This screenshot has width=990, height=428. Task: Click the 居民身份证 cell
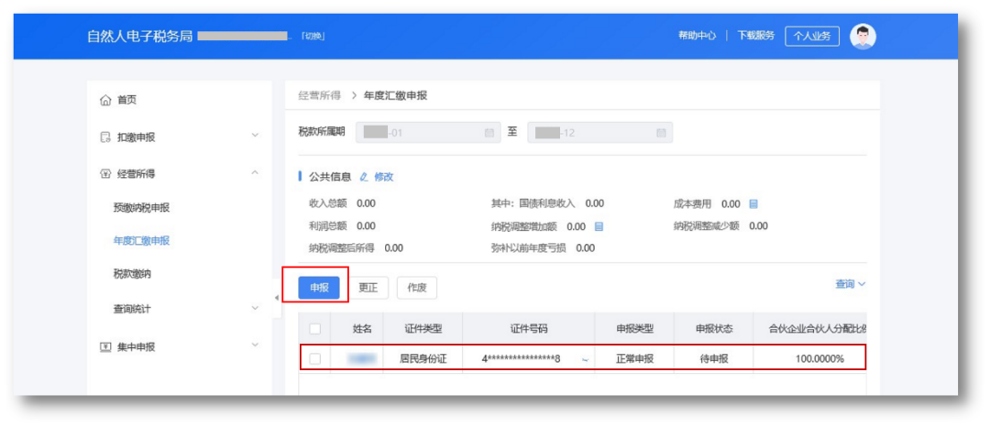423,358
